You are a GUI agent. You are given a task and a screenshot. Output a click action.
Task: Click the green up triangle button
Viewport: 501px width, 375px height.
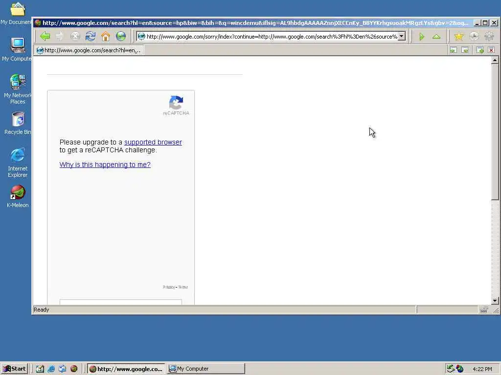point(436,36)
